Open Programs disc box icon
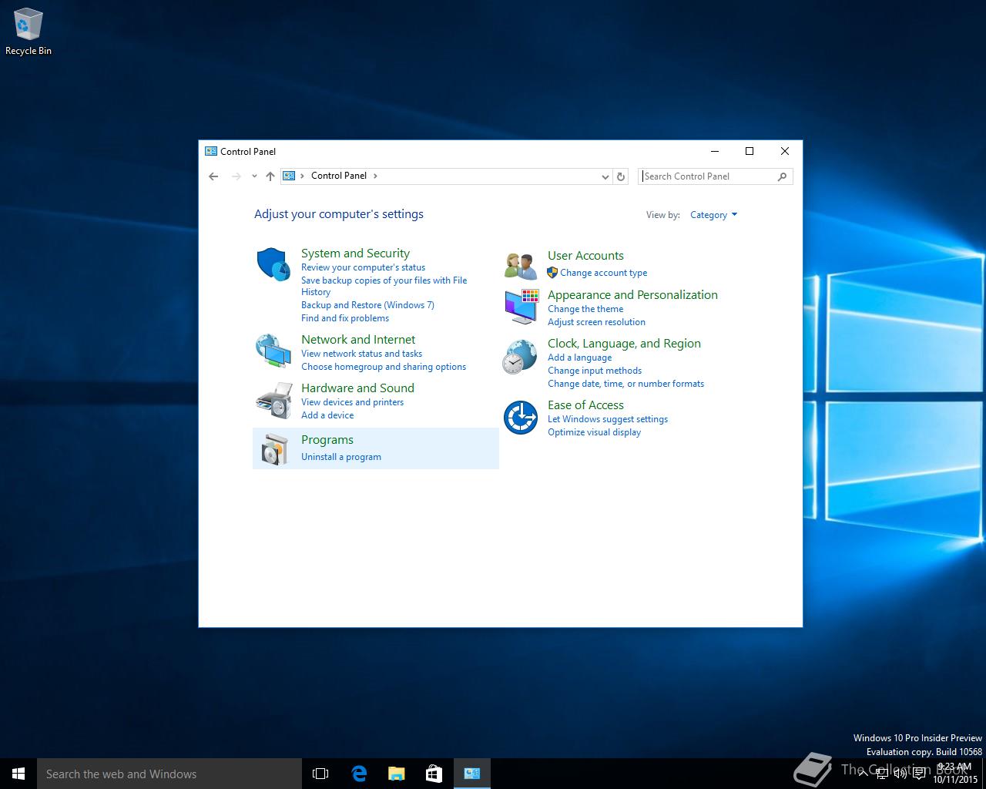Screen dimensions: 986x789 (273, 448)
